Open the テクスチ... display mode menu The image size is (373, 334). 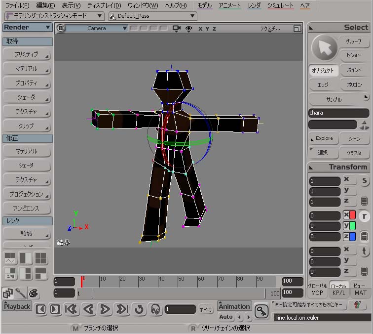pyautogui.click(x=270, y=29)
